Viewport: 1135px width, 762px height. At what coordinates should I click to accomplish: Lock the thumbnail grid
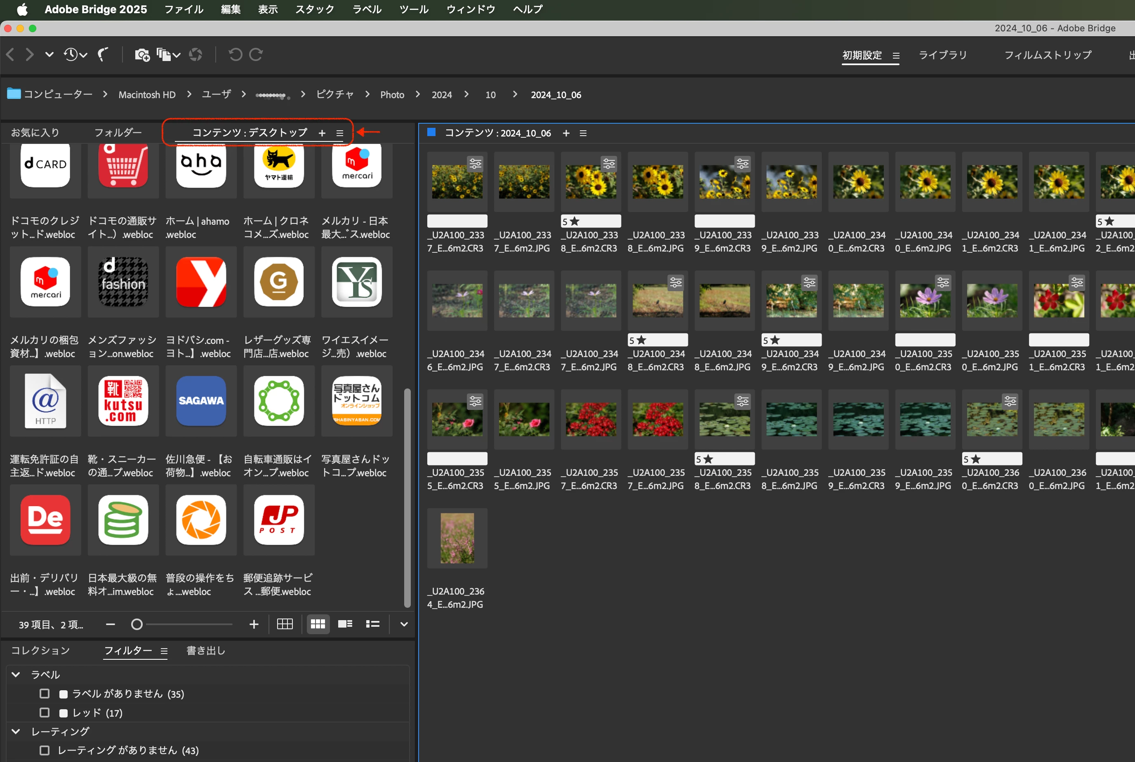point(285,624)
